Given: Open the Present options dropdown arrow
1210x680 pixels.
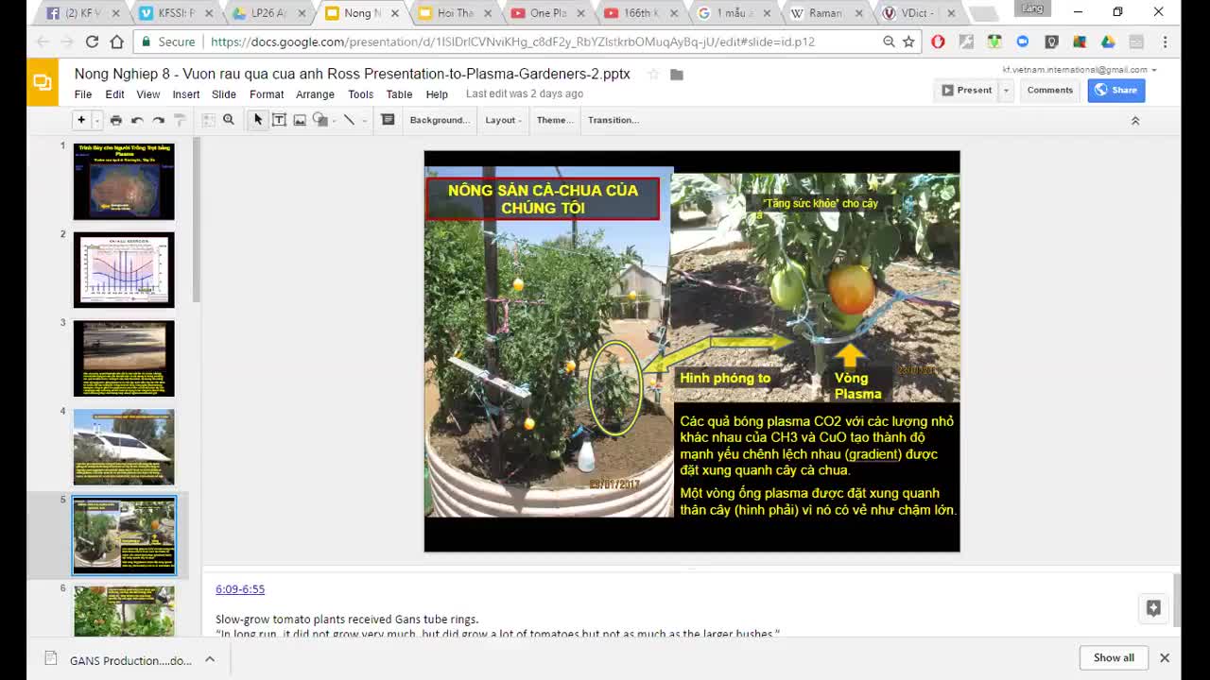Looking at the screenshot, I should tap(1006, 90).
